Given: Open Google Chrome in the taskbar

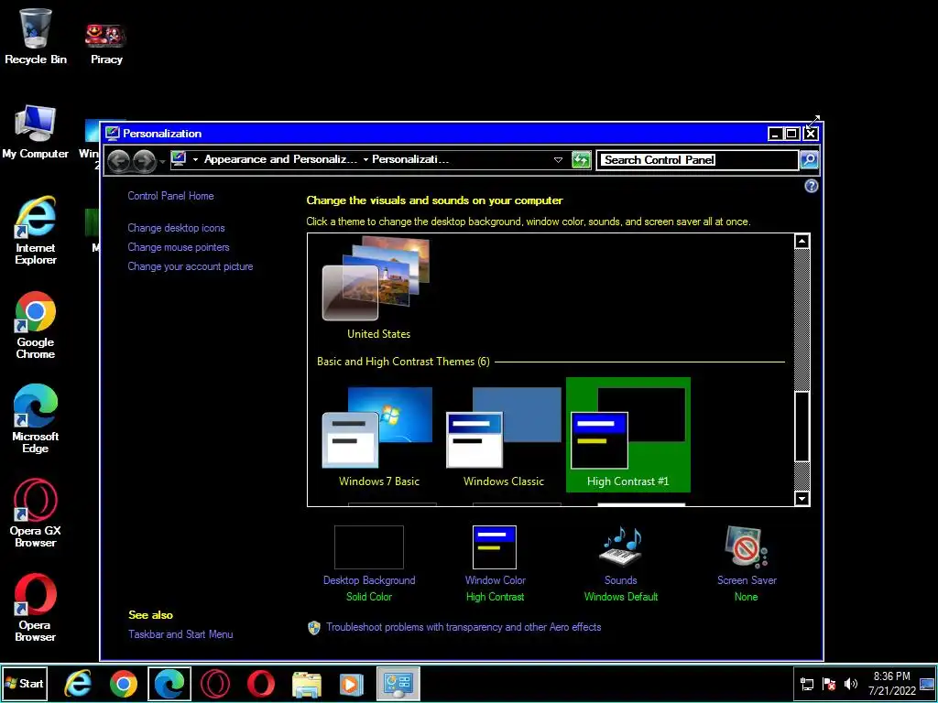Looking at the screenshot, I should [124, 683].
